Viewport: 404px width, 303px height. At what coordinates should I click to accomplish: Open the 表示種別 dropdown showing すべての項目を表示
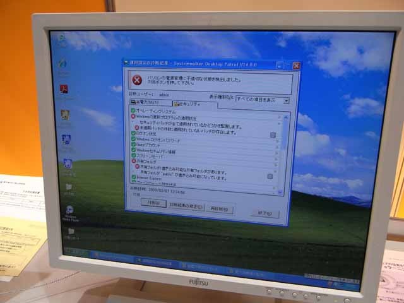pos(263,100)
